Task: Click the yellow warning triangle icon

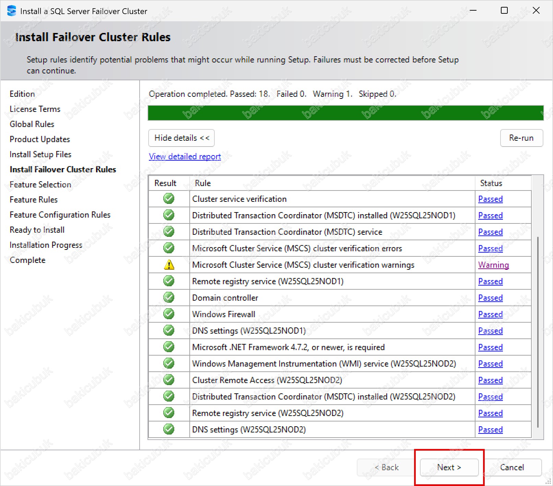Action: pyautogui.click(x=169, y=265)
